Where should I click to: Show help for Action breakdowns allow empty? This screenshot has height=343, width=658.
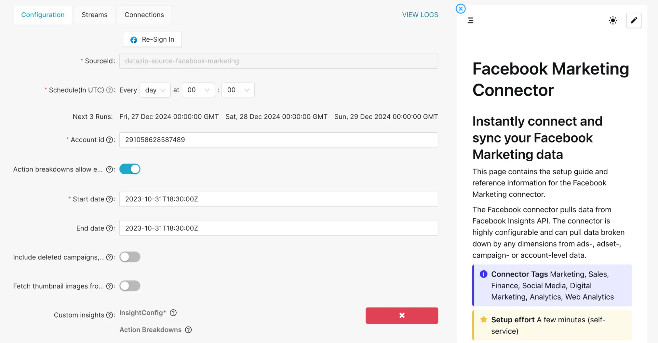[x=110, y=170]
